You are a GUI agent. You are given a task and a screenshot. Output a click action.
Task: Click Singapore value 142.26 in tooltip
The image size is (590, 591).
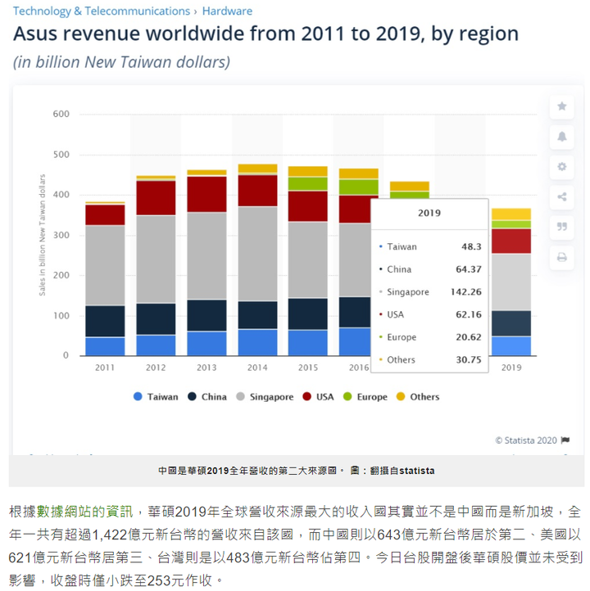tap(466, 291)
